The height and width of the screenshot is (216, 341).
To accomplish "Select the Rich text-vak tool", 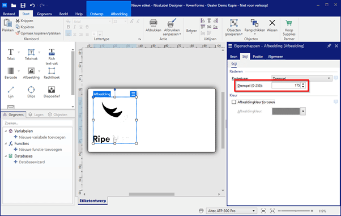I will [x=52, y=57].
